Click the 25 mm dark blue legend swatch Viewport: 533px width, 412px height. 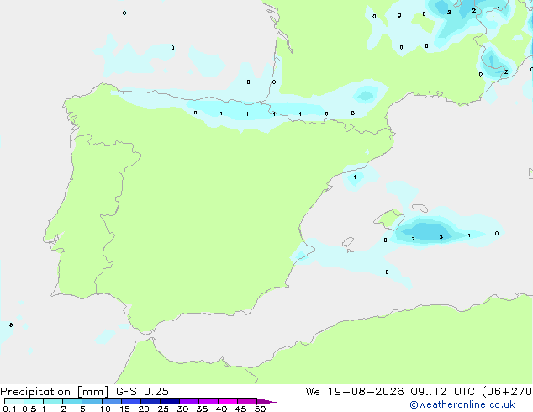(170, 401)
